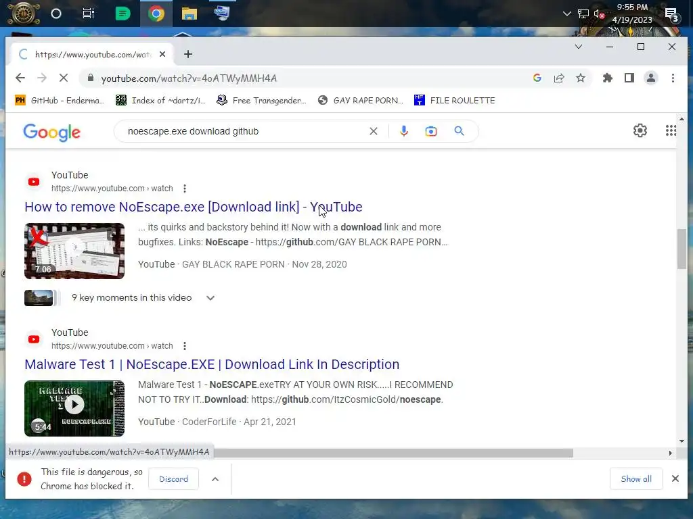Click the 7:06 video thumbnail
This screenshot has height=519, width=693.
(74, 251)
